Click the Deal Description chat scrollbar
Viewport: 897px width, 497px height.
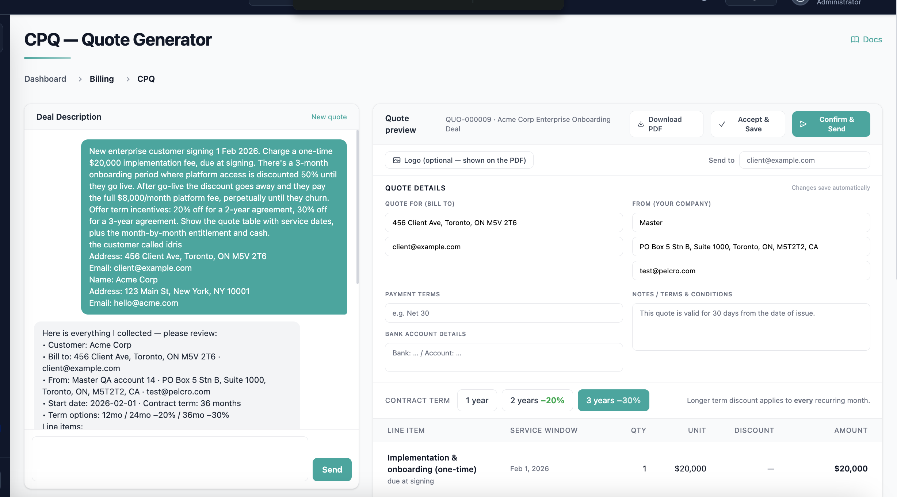(x=357, y=207)
